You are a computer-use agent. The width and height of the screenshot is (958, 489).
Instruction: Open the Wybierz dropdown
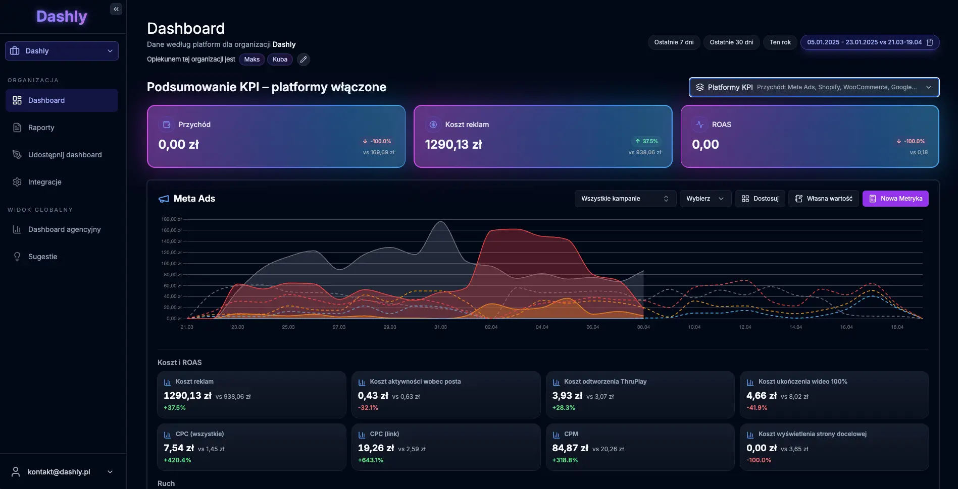705,199
